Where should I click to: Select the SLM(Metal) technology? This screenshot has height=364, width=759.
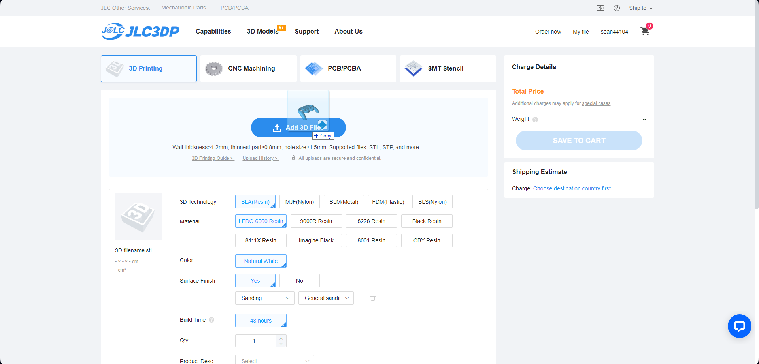[344, 202]
